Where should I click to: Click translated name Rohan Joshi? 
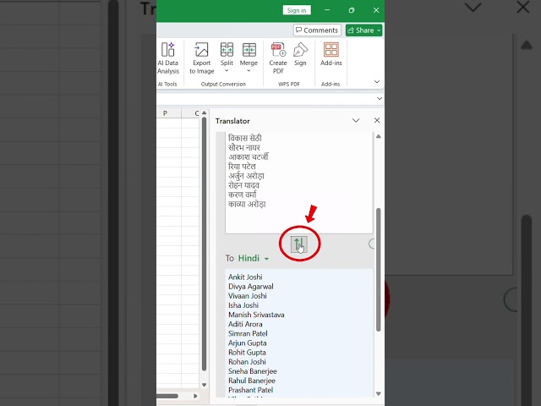click(247, 362)
